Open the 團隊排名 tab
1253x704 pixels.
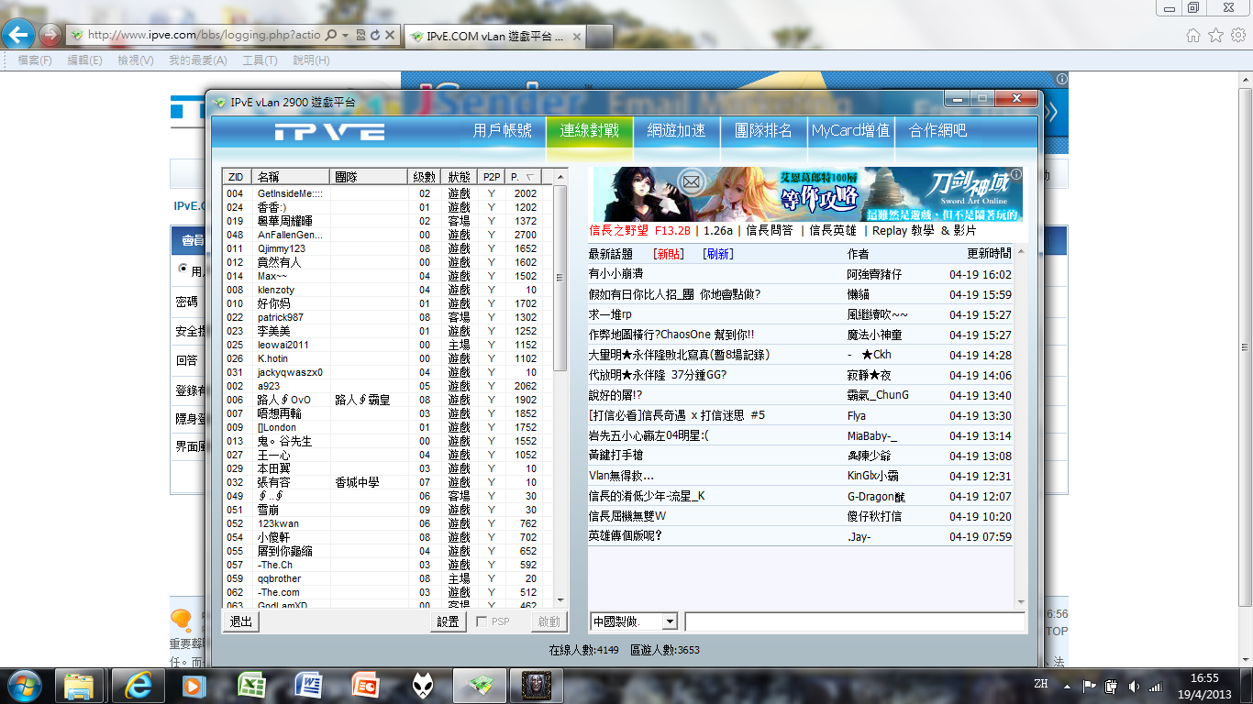[763, 131]
